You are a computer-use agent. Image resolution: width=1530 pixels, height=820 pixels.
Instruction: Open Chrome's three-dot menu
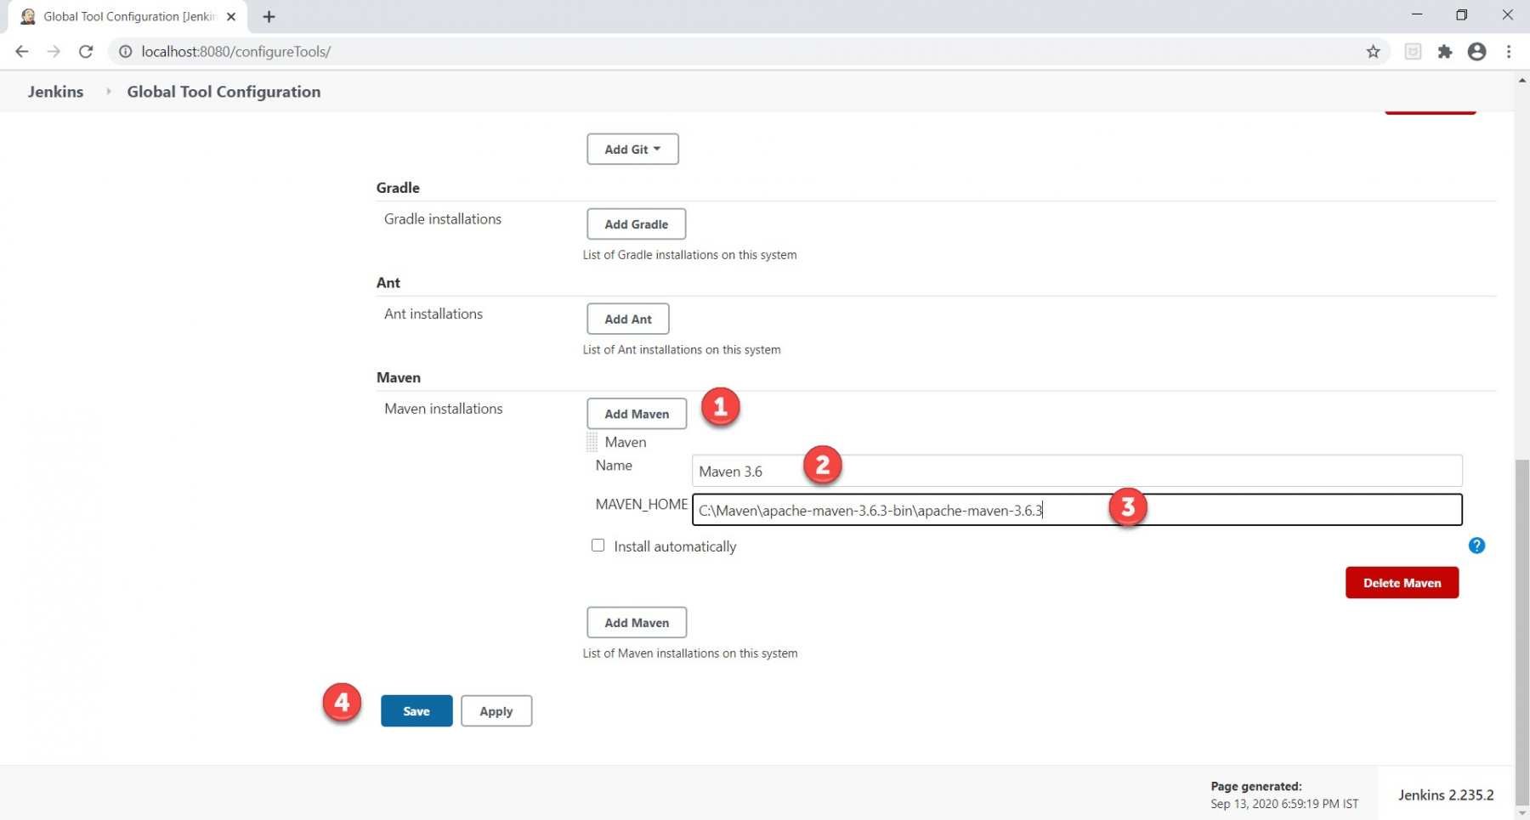[x=1510, y=51]
